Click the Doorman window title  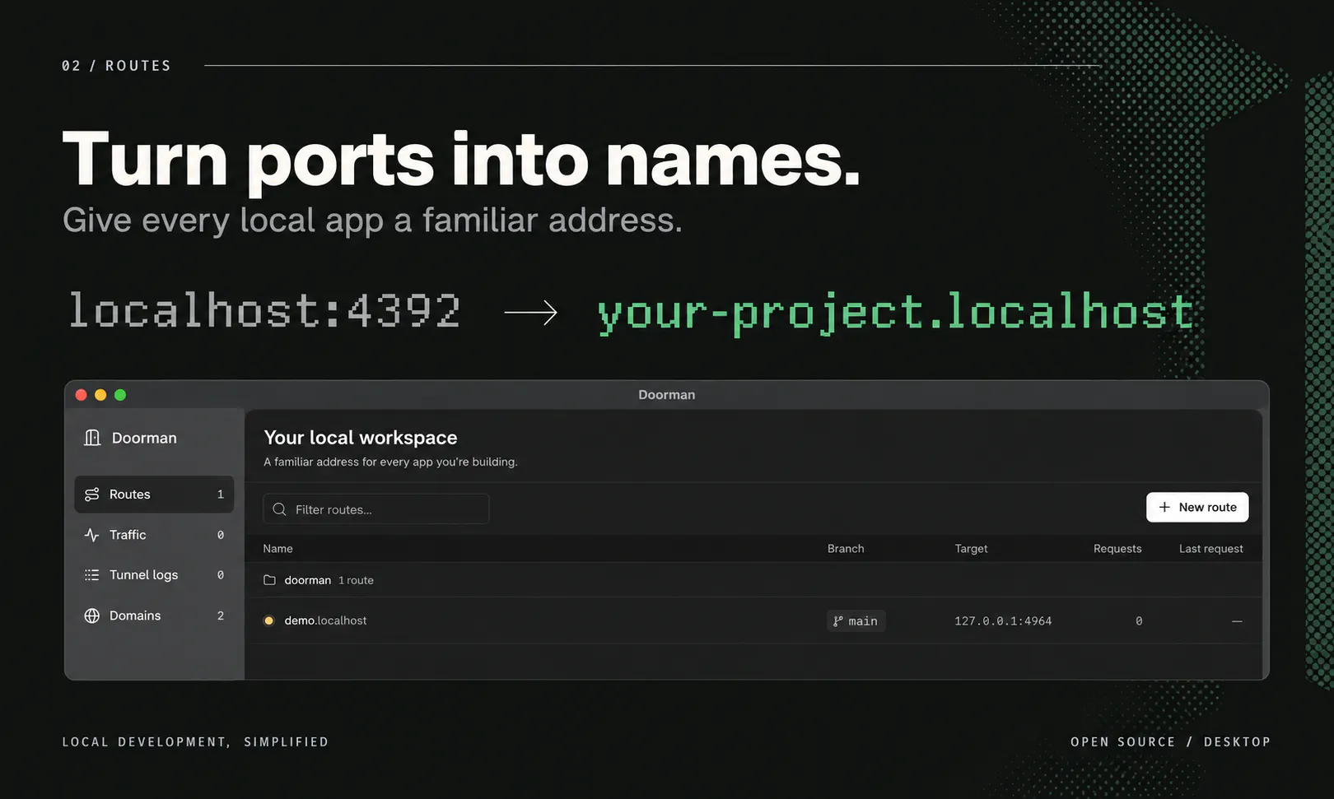(667, 395)
